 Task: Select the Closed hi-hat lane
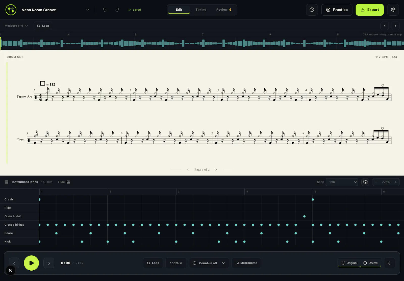pyautogui.click(x=19, y=225)
